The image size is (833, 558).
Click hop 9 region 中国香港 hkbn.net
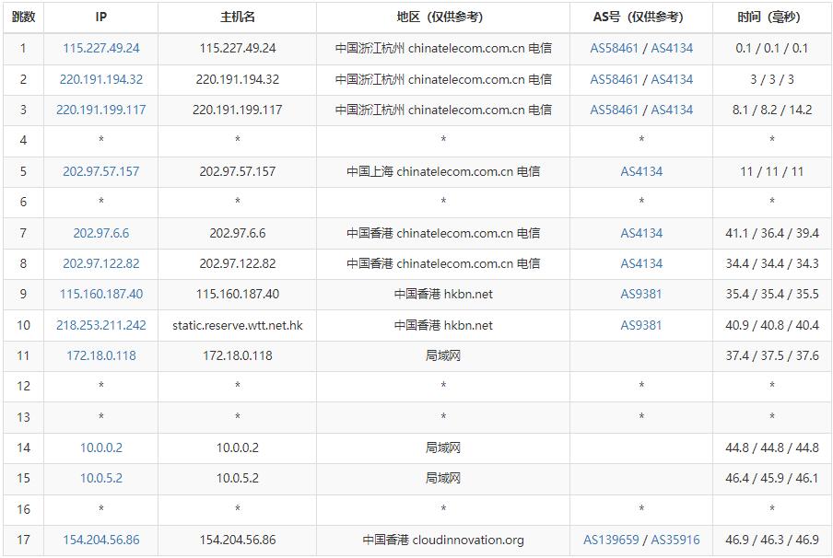pyautogui.click(x=443, y=294)
